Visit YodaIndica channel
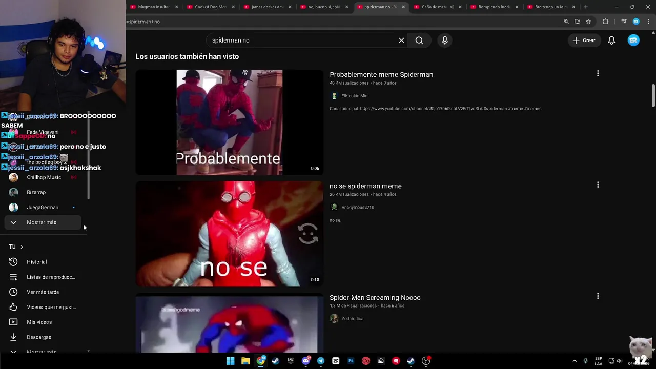 pos(352,319)
